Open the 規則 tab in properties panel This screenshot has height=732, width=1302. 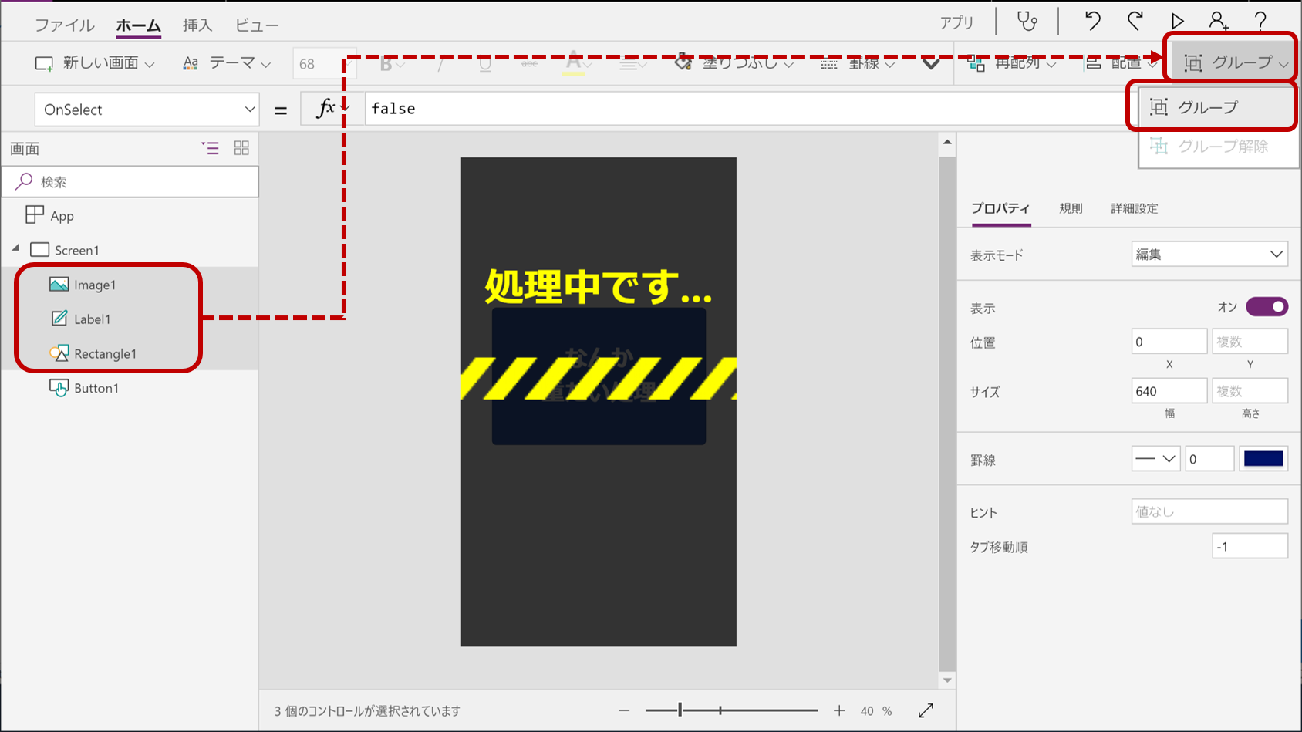pyautogui.click(x=1071, y=208)
